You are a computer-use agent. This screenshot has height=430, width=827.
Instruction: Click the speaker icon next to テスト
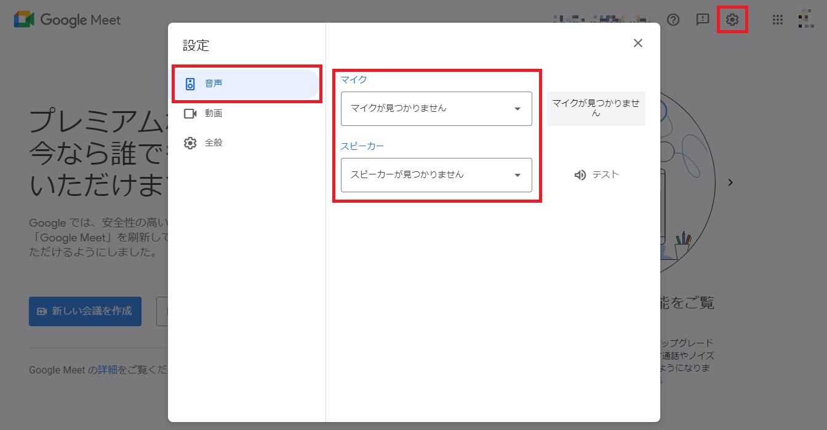[x=580, y=175]
